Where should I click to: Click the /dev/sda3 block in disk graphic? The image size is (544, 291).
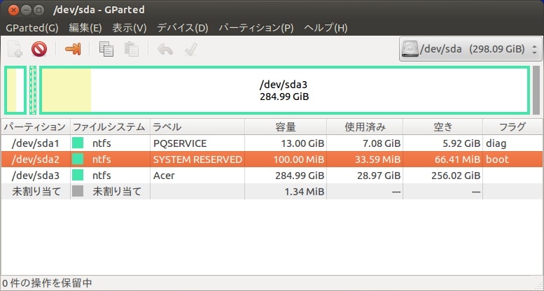coord(284,90)
